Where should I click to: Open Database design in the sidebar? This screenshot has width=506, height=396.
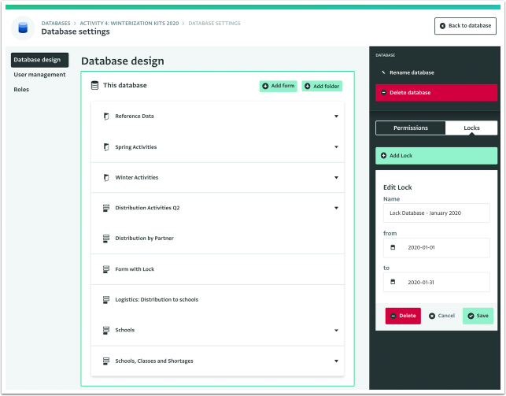pos(39,60)
